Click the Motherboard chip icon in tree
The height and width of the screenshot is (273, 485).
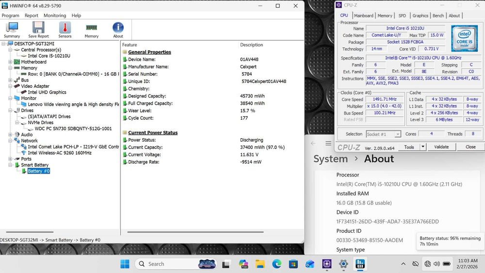tap(16, 62)
